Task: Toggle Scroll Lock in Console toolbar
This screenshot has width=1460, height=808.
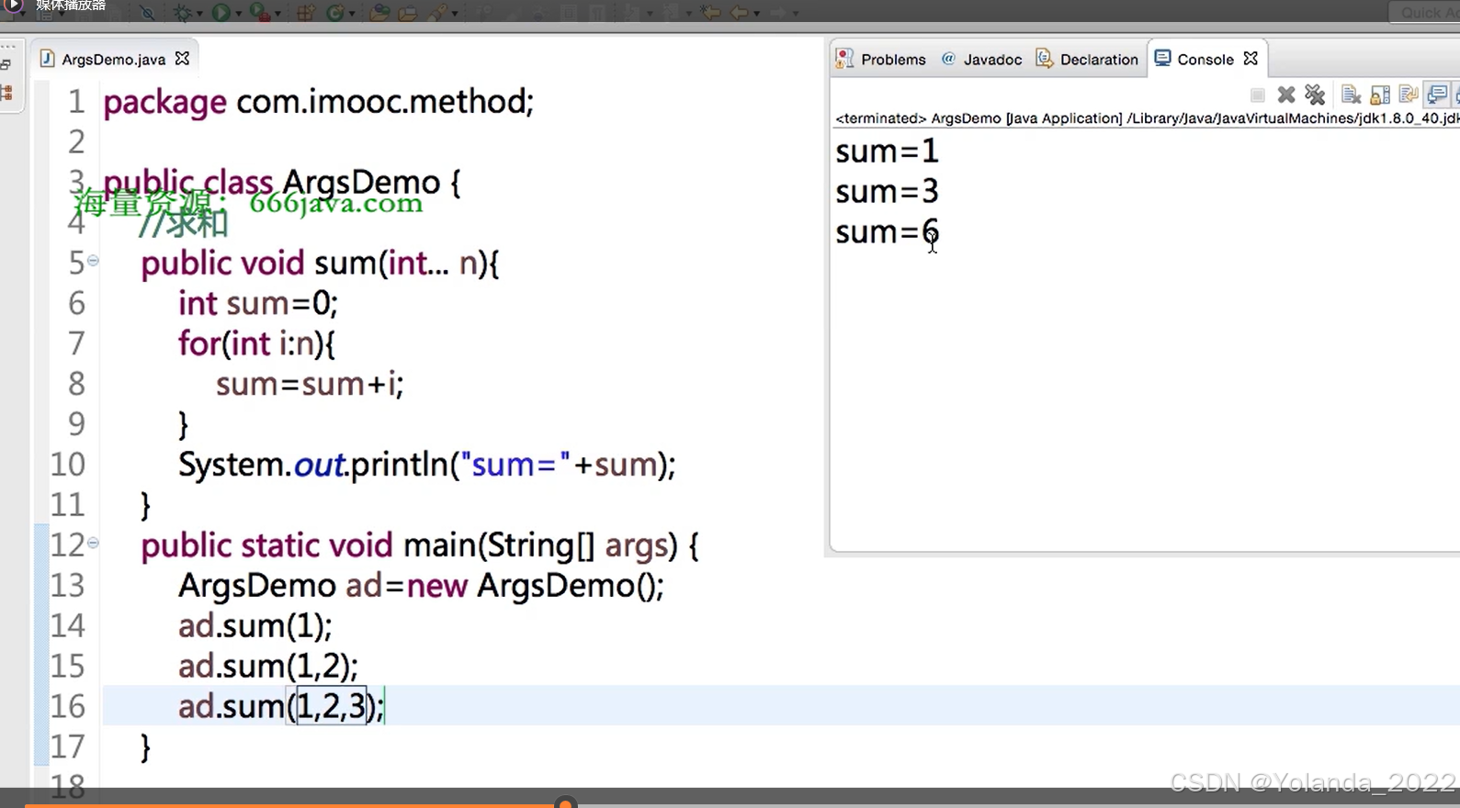Action: pyautogui.click(x=1380, y=95)
